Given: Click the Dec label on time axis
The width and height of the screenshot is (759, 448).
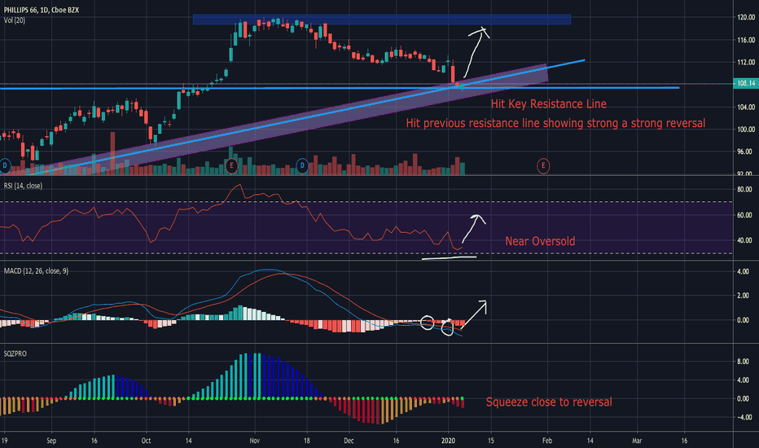Looking at the screenshot, I should click(349, 441).
